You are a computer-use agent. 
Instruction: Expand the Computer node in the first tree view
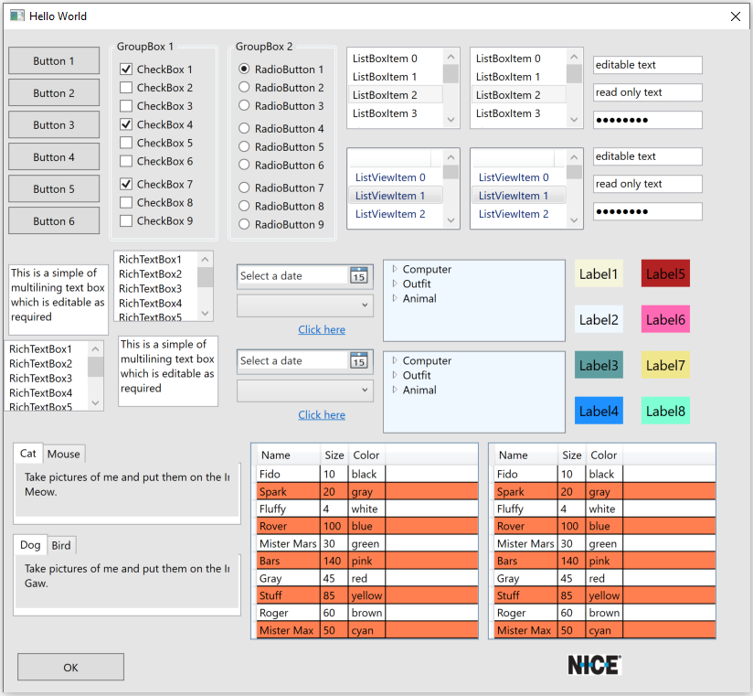(x=395, y=270)
